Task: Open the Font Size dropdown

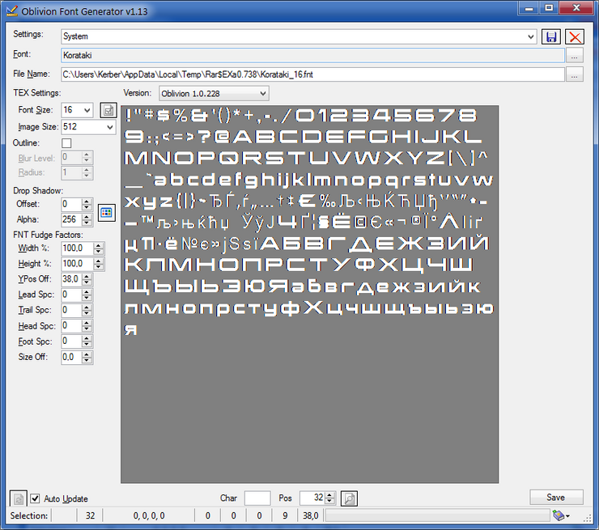Action: point(87,110)
